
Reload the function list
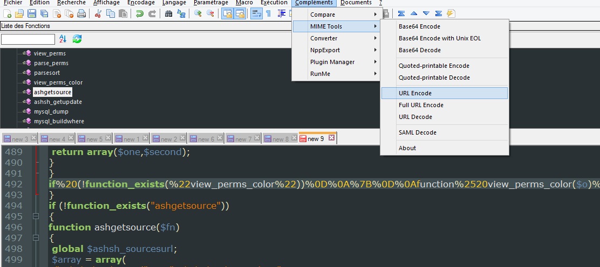coord(77,39)
